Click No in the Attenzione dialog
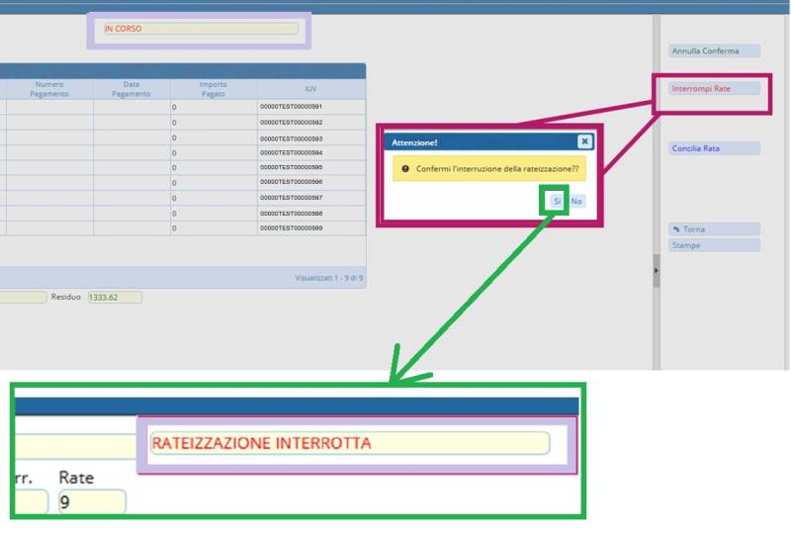Screen dimensions: 791x541 (x=576, y=201)
